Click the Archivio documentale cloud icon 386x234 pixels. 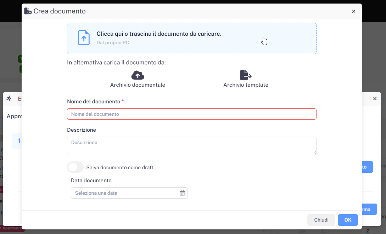138,75
